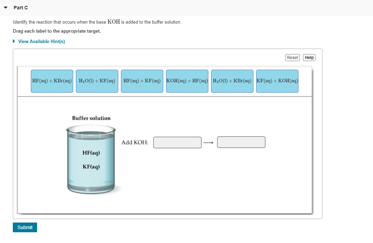The height and width of the screenshot is (243, 373).
Task: Open the hints disclosure triangle
Action: pos(13,41)
